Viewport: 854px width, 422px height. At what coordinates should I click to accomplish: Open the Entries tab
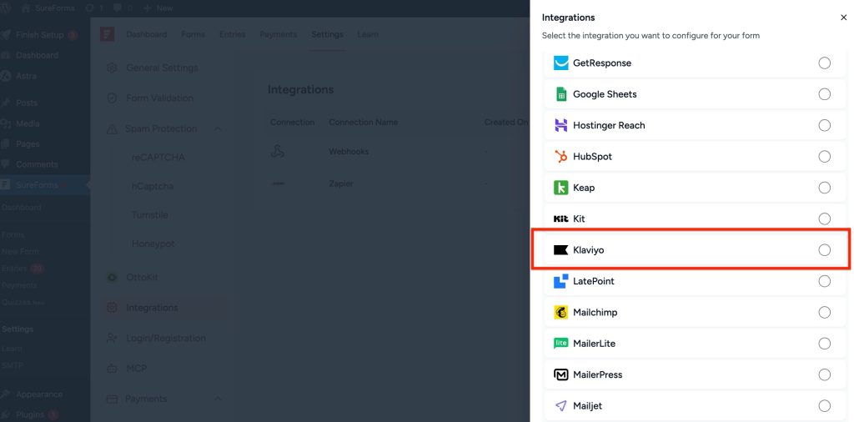[x=233, y=34]
